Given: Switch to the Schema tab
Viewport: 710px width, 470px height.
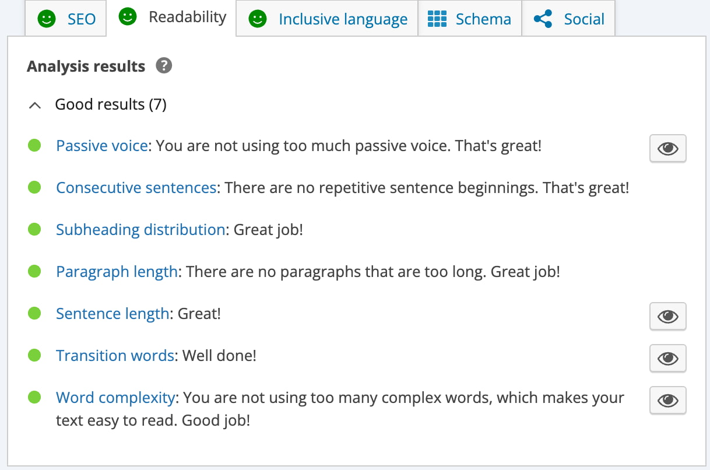Looking at the screenshot, I should tap(470, 18).
